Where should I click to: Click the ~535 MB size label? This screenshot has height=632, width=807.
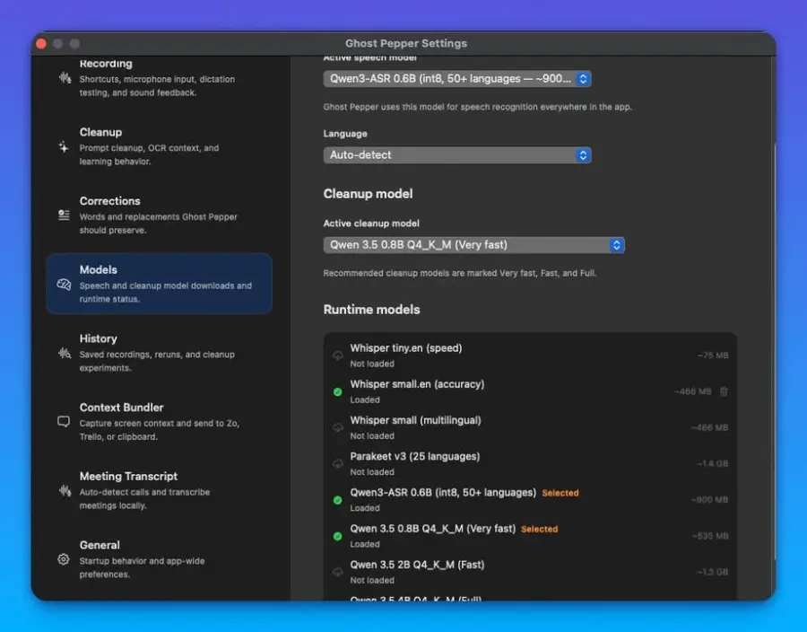(710, 536)
